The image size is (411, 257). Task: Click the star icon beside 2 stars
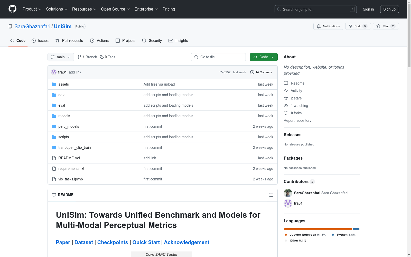(x=286, y=98)
